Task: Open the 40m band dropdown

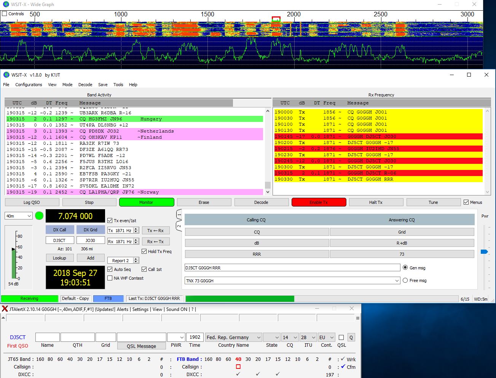Action: [19, 216]
